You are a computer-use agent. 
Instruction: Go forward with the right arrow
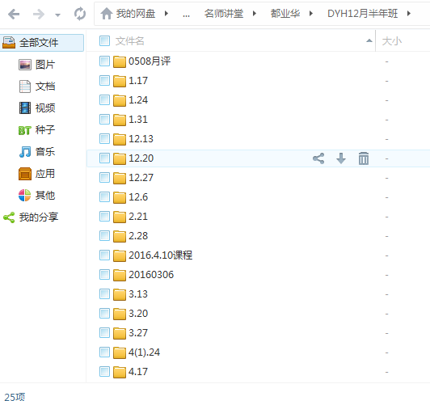39,14
